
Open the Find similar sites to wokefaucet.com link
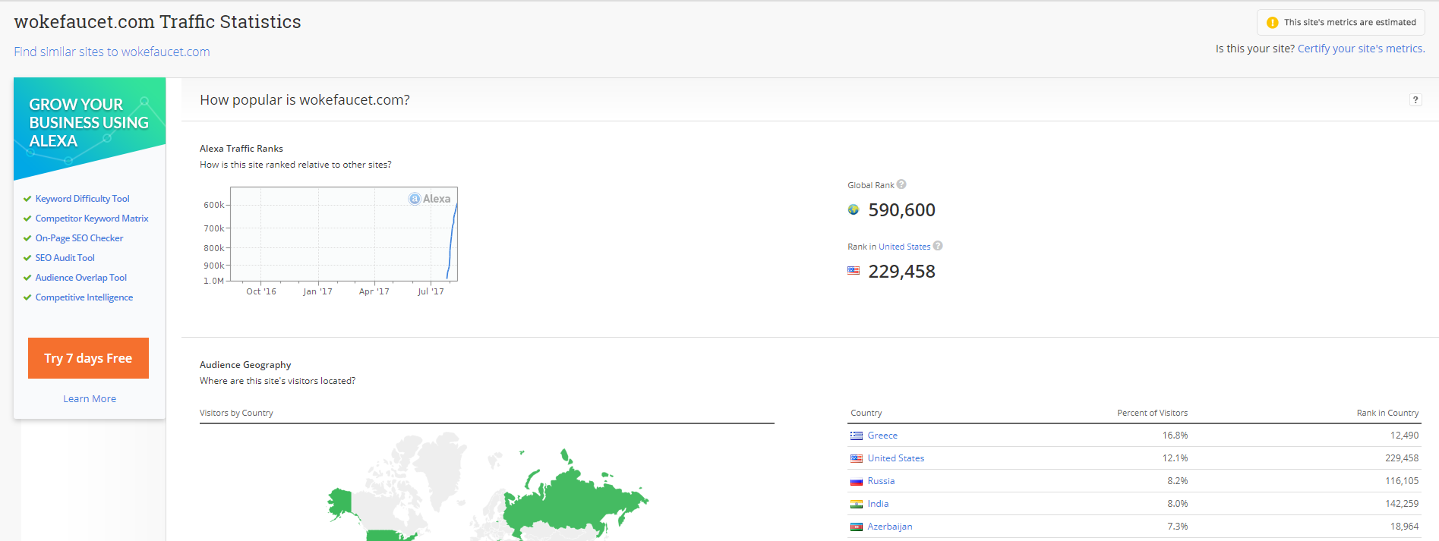coord(112,52)
